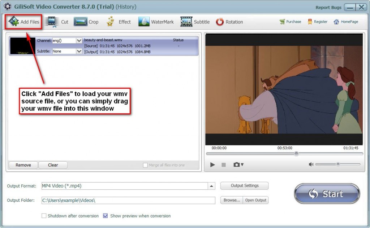Start the conversion

tap(327, 194)
